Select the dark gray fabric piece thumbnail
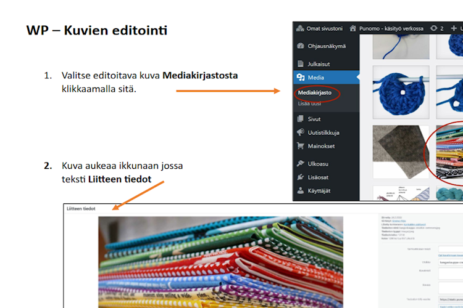The height and width of the screenshot is (308, 463). pyautogui.click(x=401, y=152)
